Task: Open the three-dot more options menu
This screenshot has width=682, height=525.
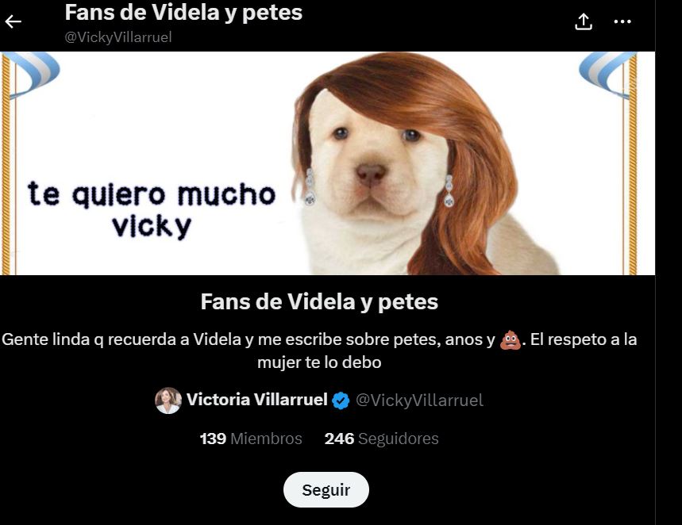Action: (x=622, y=21)
